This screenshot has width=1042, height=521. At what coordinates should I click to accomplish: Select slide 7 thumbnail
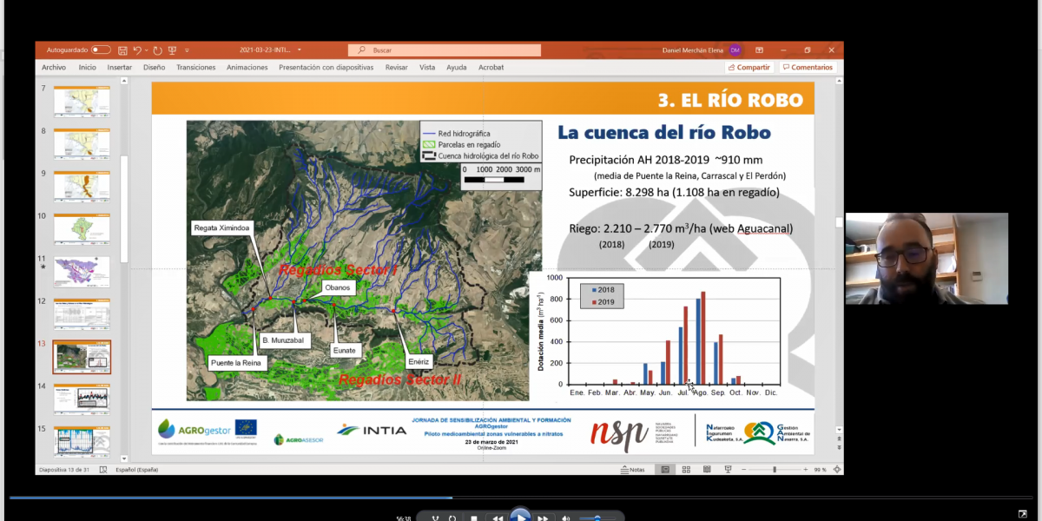pyautogui.click(x=82, y=101)
